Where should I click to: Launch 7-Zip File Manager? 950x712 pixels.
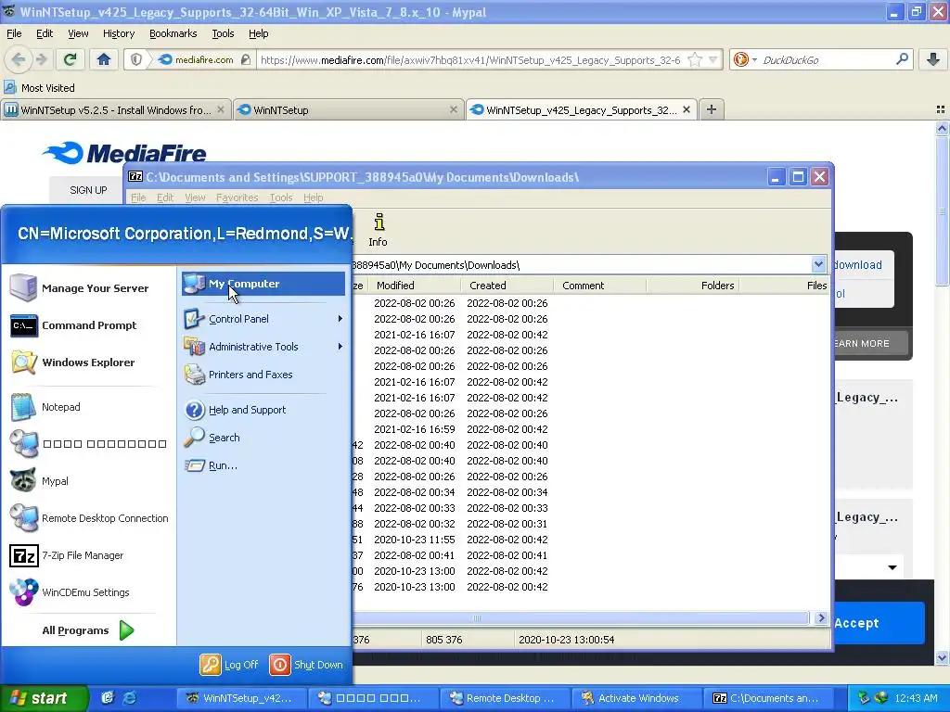88,555
